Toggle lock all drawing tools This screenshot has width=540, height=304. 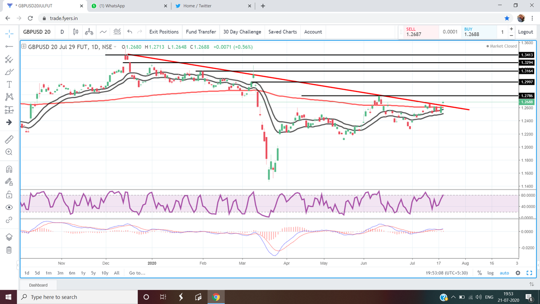(9, 195)
